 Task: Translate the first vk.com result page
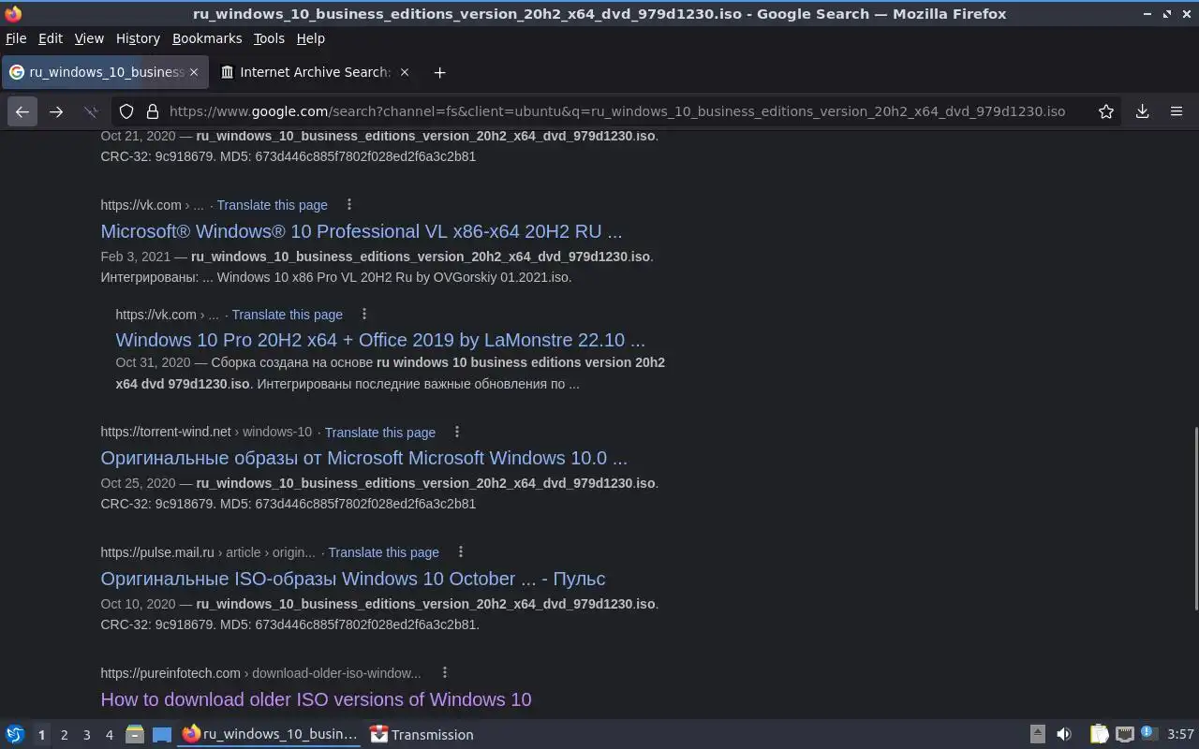click(273, 205)
